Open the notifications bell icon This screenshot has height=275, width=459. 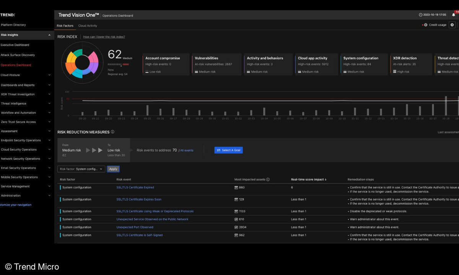tap(454, 15)
